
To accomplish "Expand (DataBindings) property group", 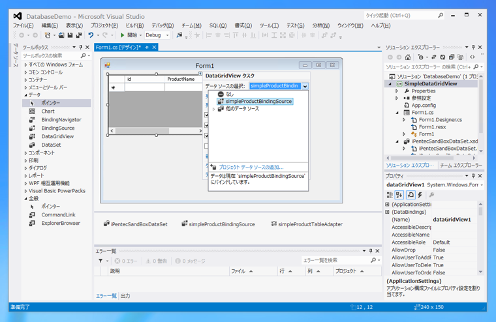I will (387, 212).
